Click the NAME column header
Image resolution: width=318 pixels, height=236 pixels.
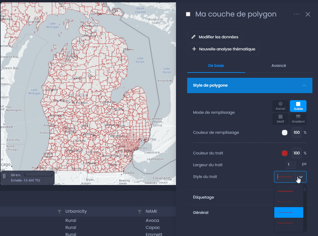pos(151,211)
